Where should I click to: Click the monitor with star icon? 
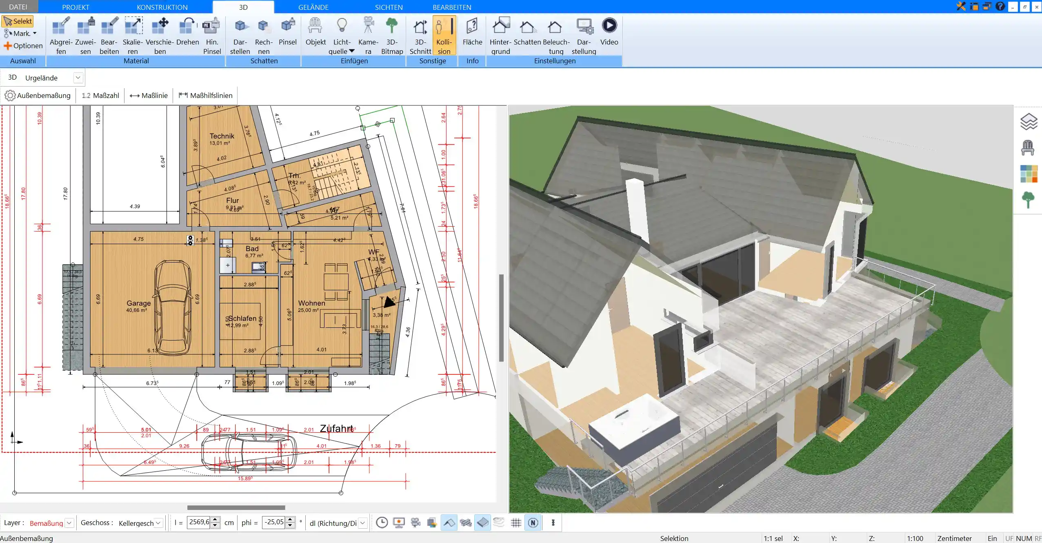tap(399, 523)
